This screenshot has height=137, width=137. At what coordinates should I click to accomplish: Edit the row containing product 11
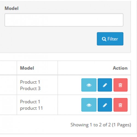(105, 105)
